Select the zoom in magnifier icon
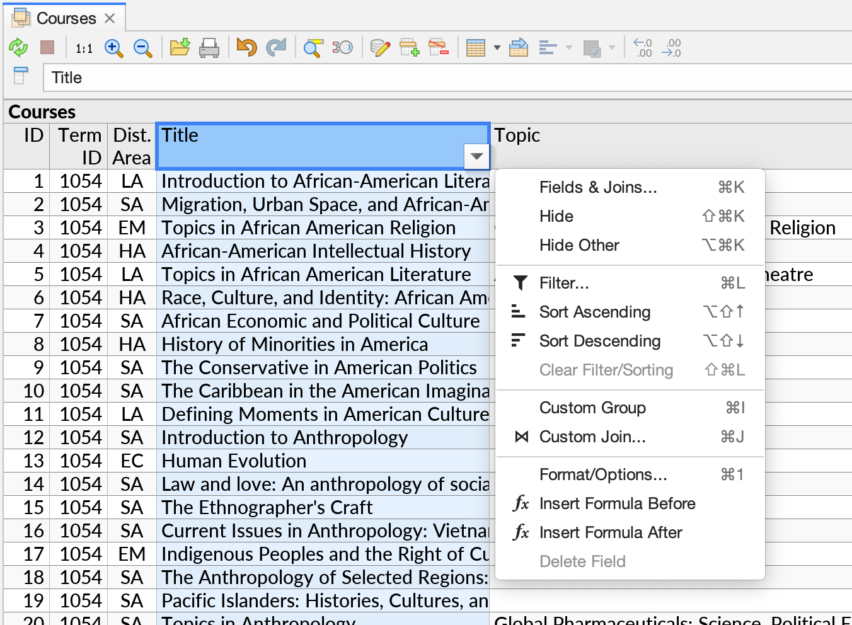Viewport: 852px width, 625px height. [x=114, y=48]
